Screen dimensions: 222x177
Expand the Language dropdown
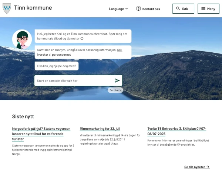pos(118,9)
